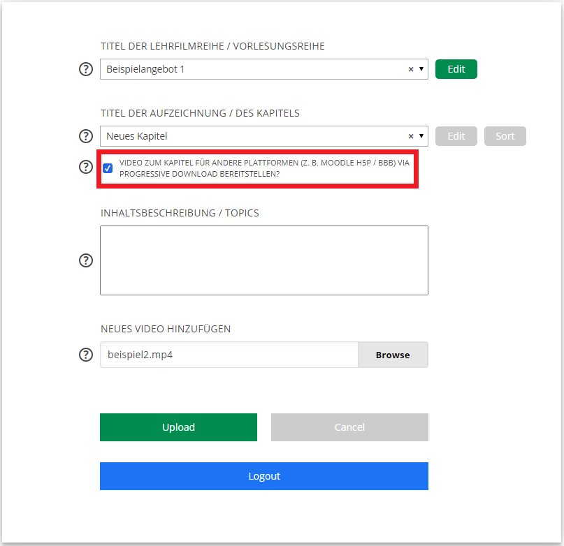Click Browse to choose a video file
This screenshot has height=546, width=564.
[393, 355]
